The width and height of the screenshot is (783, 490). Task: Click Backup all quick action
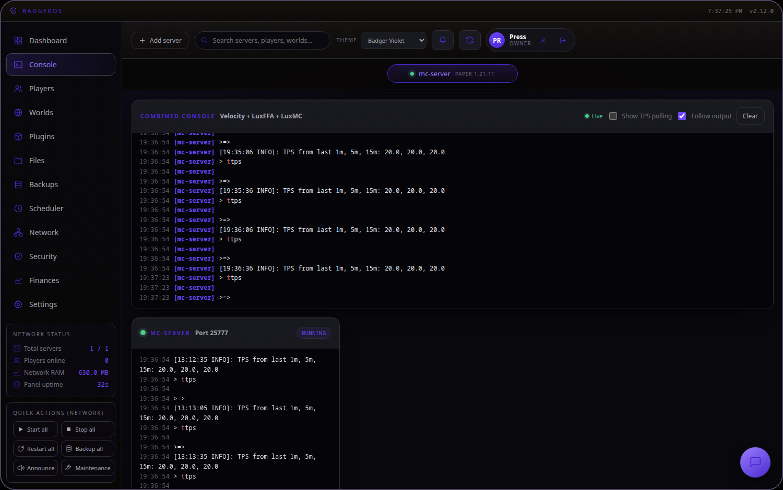tap(88, 449)
